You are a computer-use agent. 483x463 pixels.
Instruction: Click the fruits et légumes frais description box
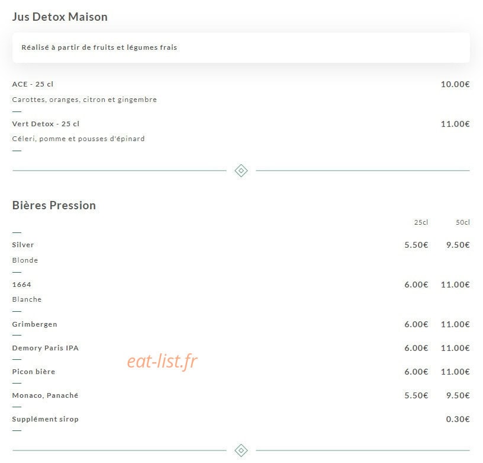(x=241, y=47)
